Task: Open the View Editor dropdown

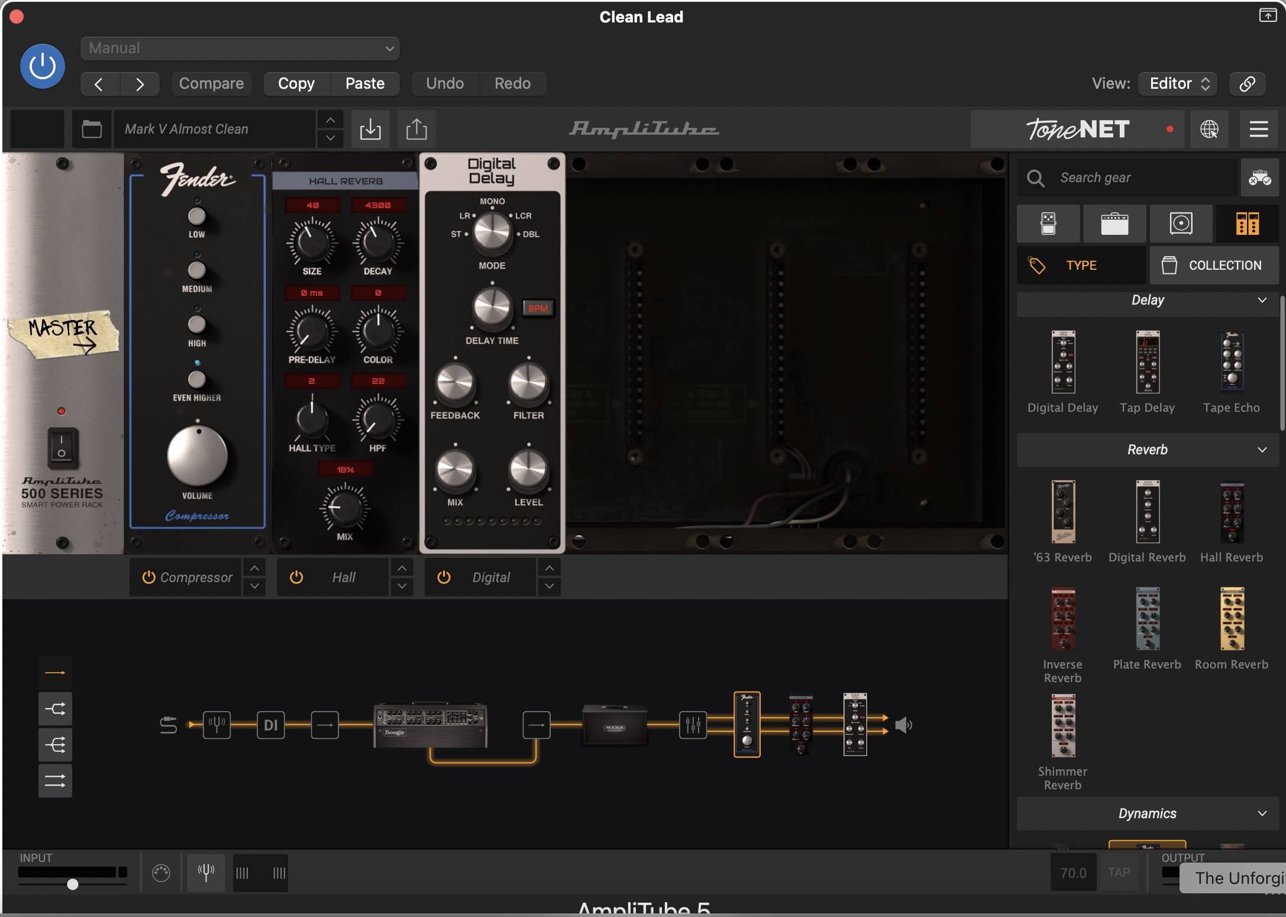Action: (1178, 83)
